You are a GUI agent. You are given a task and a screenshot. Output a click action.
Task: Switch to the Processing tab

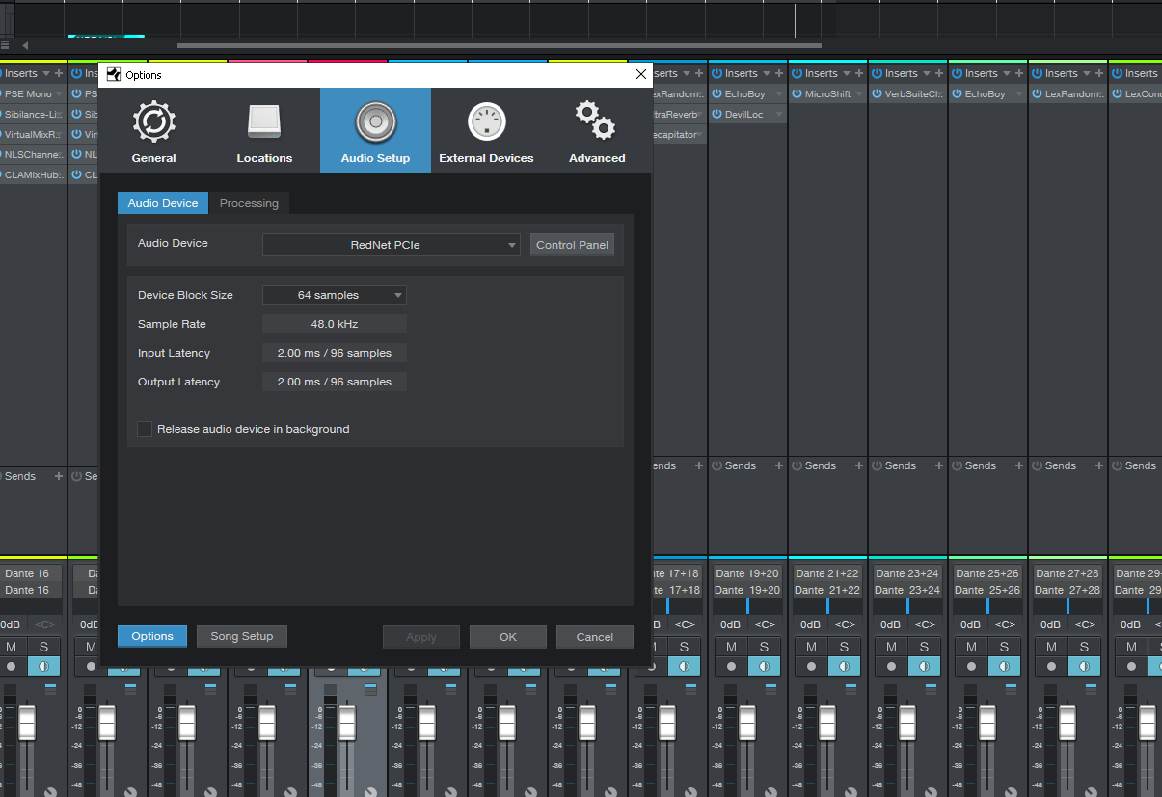(249, 203)
